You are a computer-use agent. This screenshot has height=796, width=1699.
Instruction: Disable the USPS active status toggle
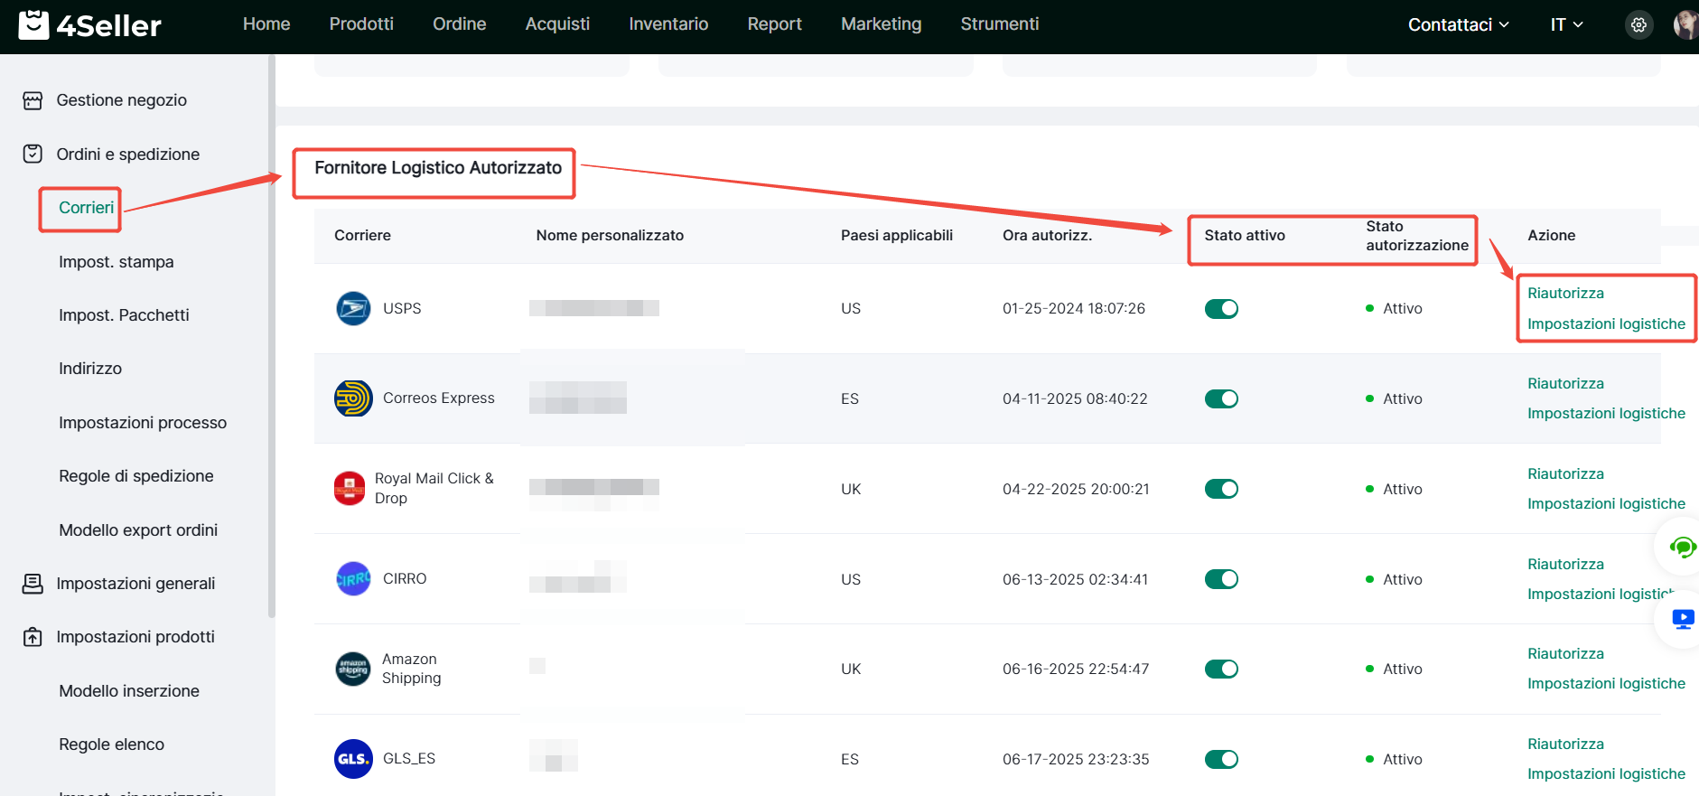point(1221,309)
